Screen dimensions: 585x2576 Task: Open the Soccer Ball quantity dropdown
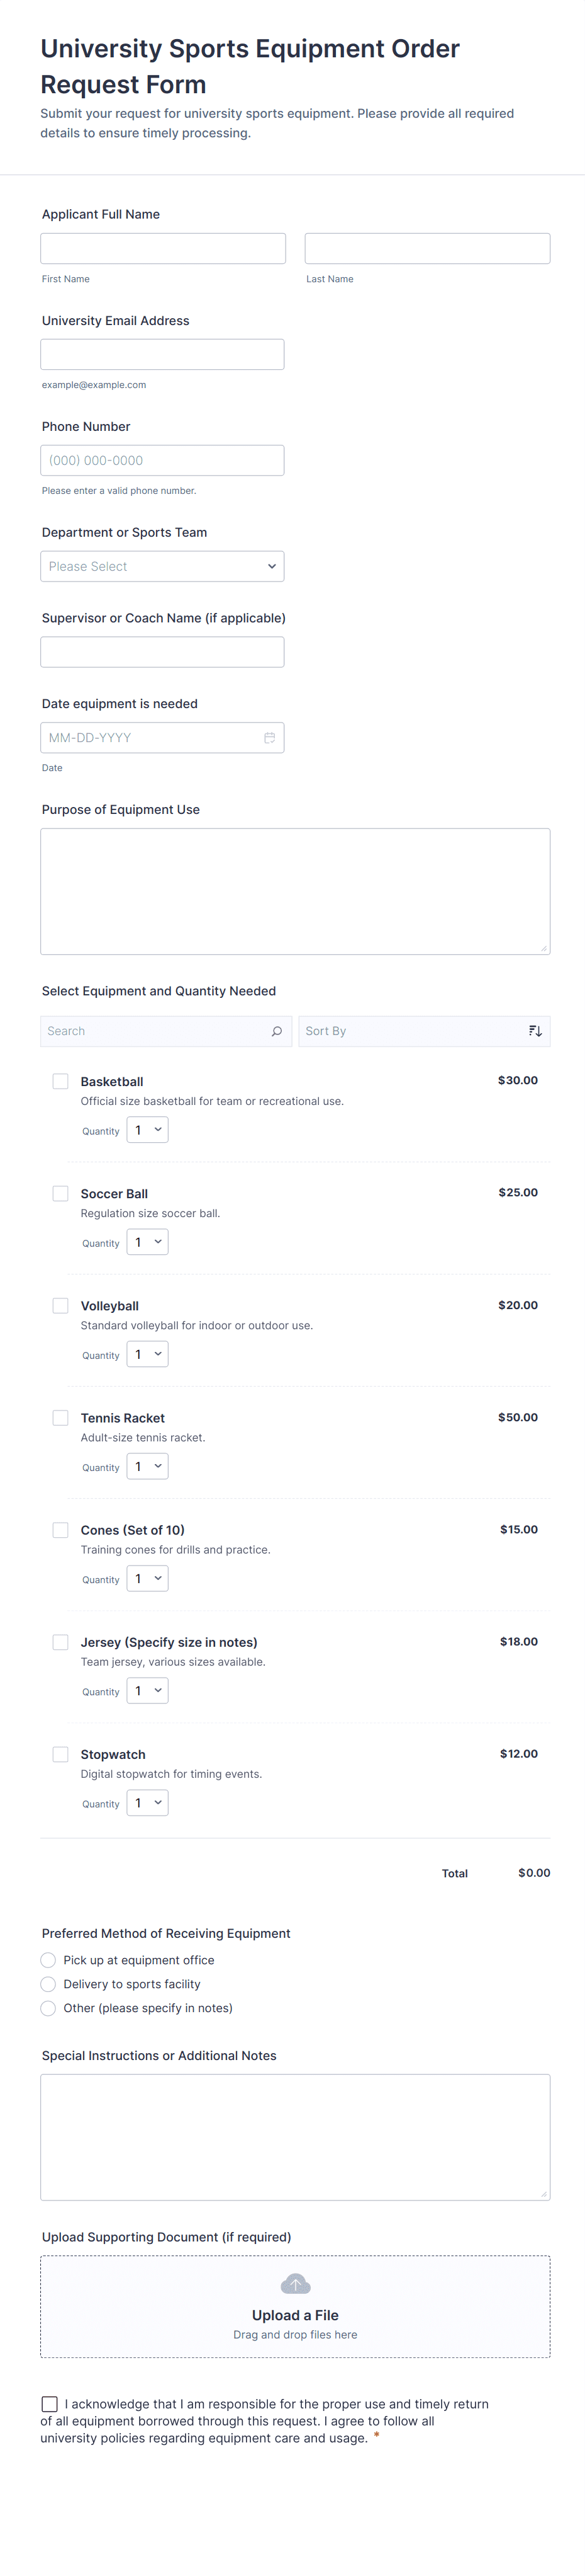click(148, 1242)
